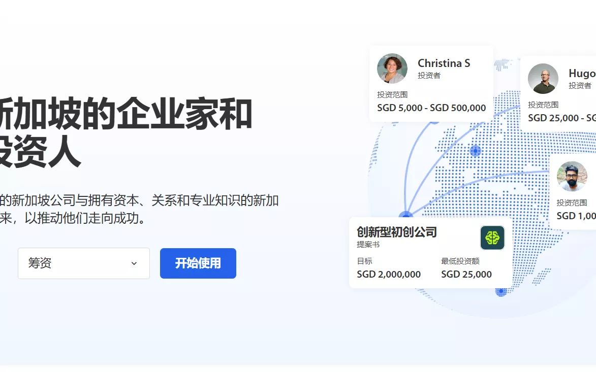Click 创新型初创公司 card title
Screen dimensions: 596x372
click(x=397, y=232)
